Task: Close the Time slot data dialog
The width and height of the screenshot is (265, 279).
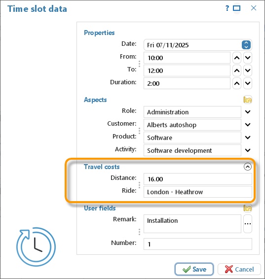Action: 254,8
